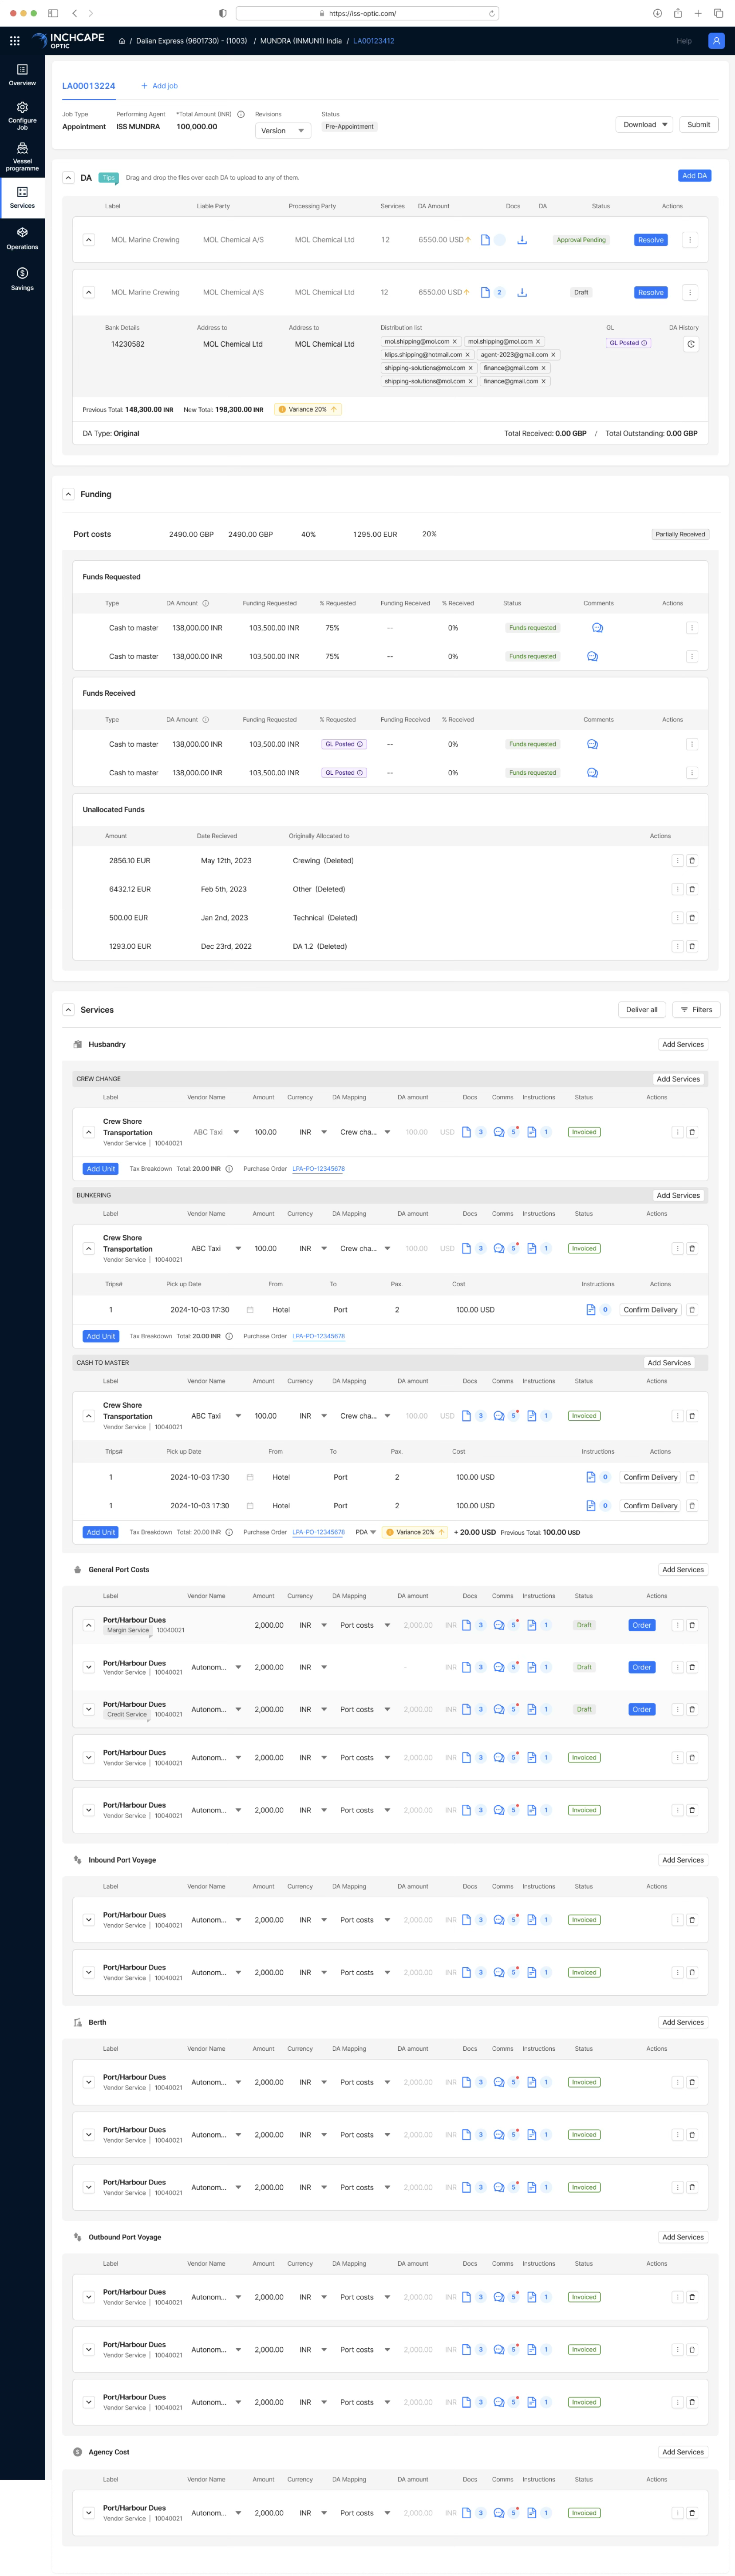The image size is (735, 2576).
Task: Collapse the Draft DA row
Action: pos(89,292)
